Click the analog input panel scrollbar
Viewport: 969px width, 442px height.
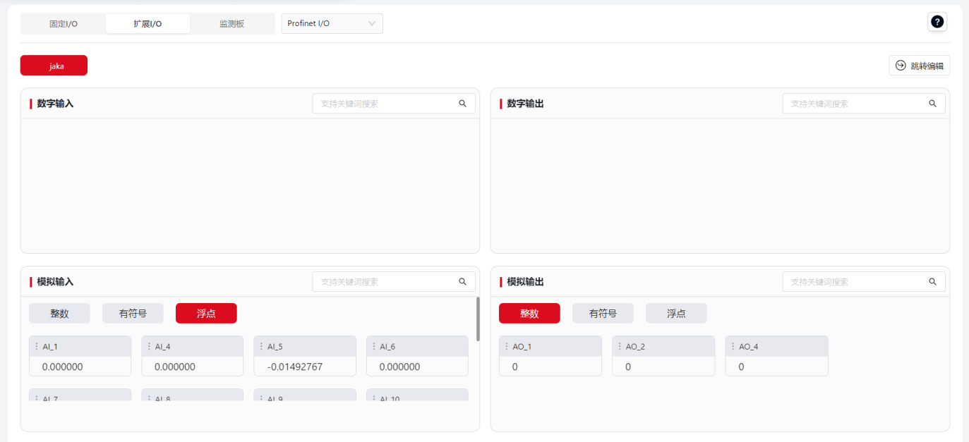click(x=478, y=319)
